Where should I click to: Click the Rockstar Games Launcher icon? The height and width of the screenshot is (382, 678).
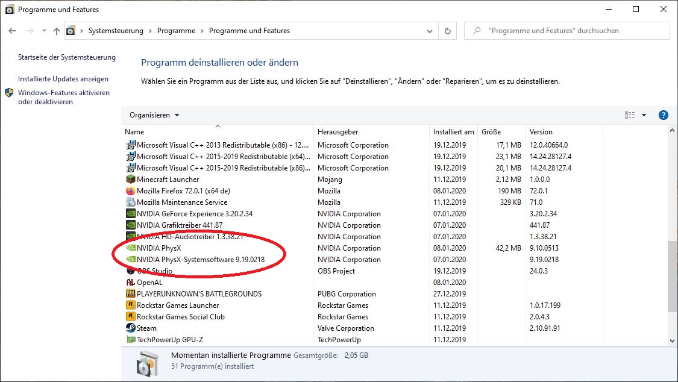tap(131, 305)
